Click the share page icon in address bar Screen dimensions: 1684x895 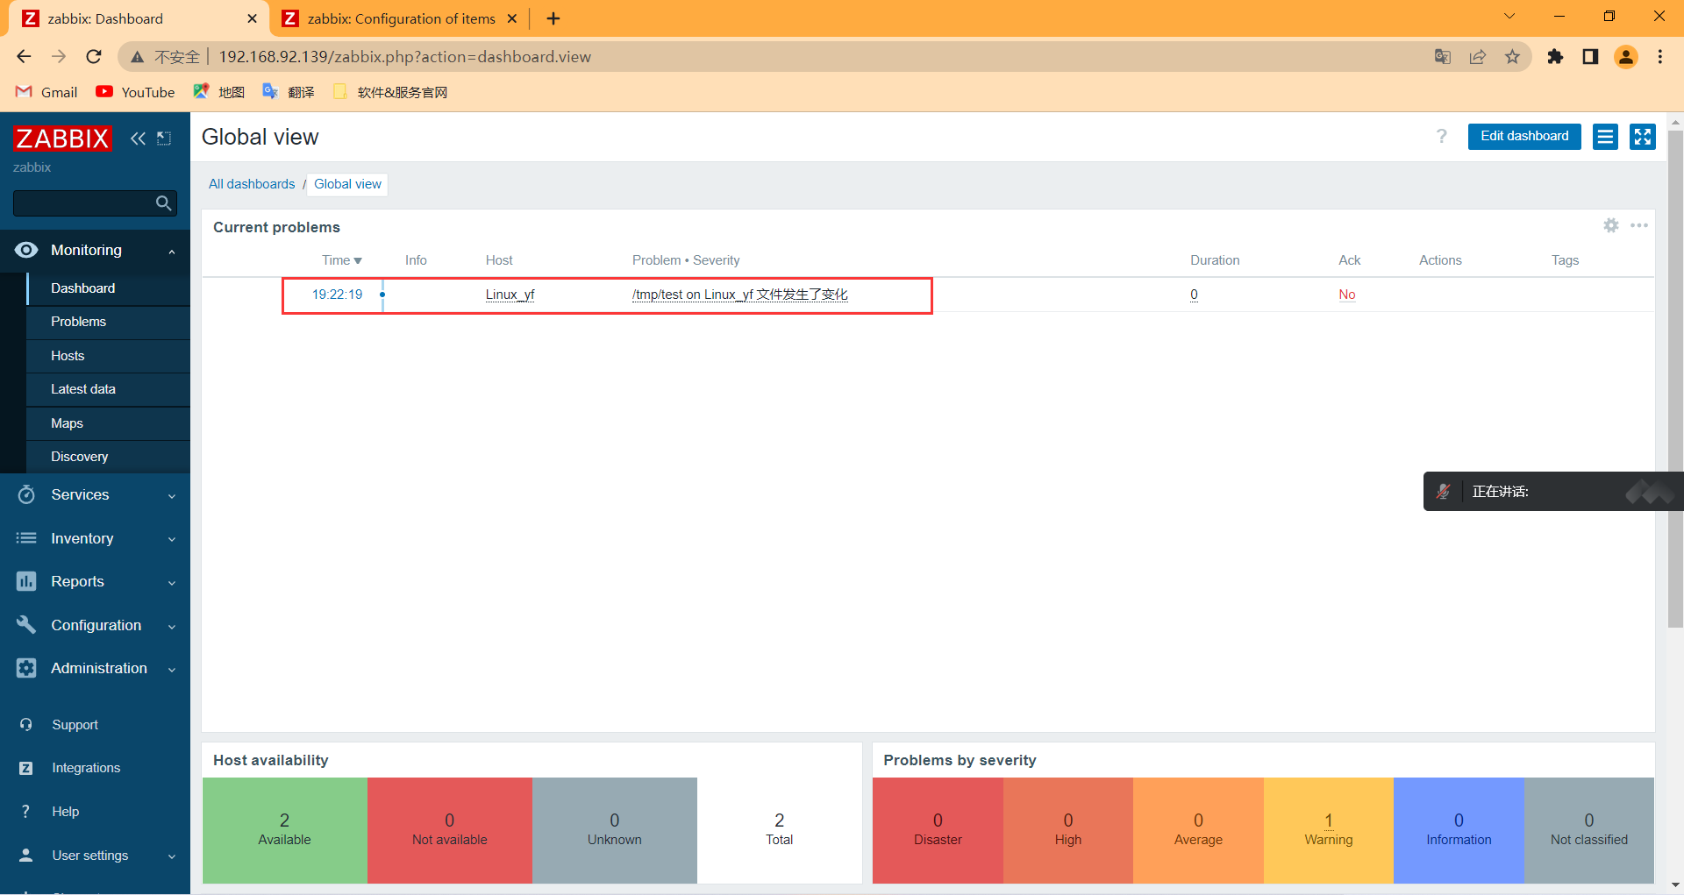tap(1478, 57)
